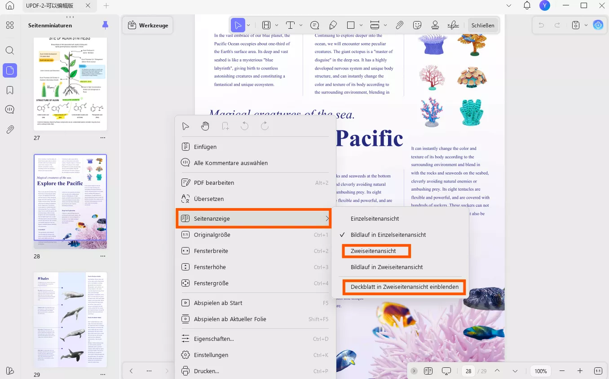Image resolution: width=609 pixels, height=379 pixels.
Task: Expand the cursor tool dropdown arrow
Action: [248, 25]
